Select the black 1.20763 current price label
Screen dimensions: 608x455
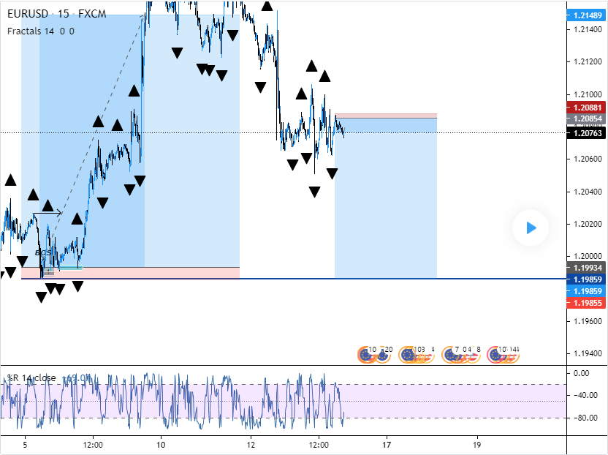[587, 133]
